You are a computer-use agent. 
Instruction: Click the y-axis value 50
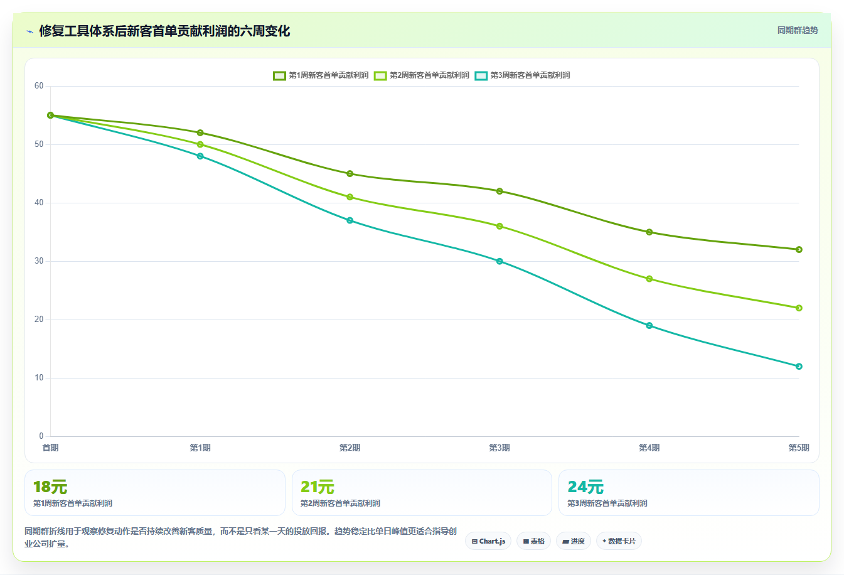click(39, 144)
